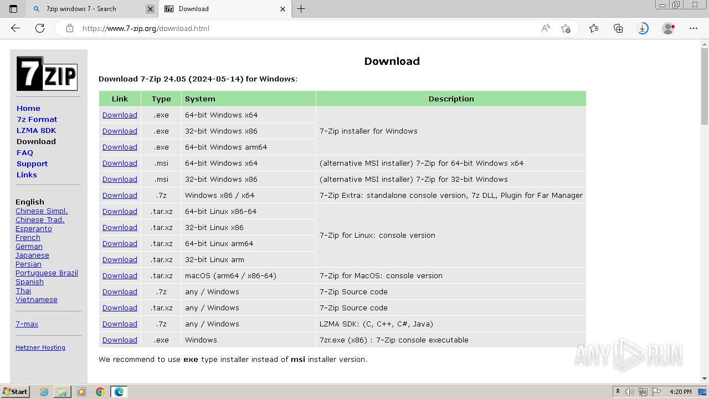709x399 pixels.
Task: Switch language to Chinese Trad.
Action: pos(40,219)
